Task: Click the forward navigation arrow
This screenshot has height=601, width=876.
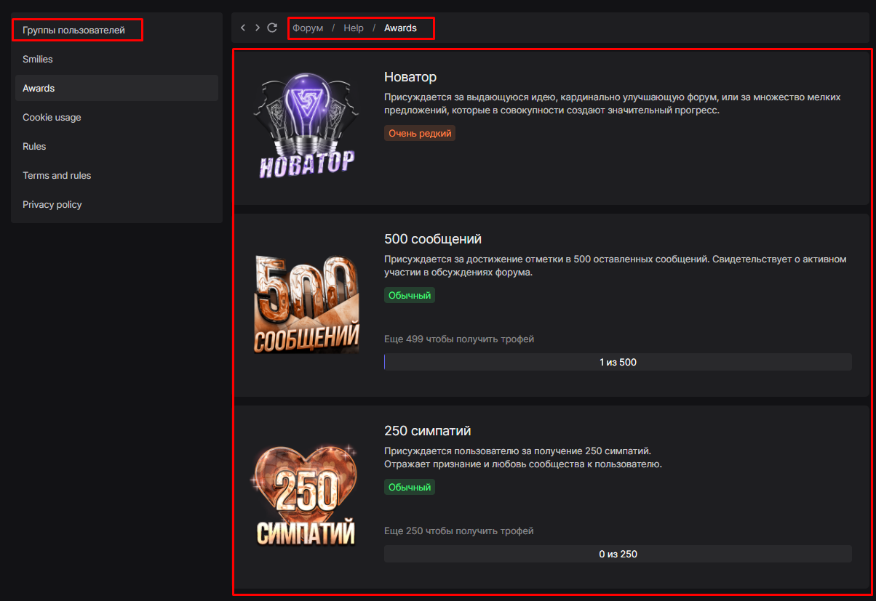Action: point(258,28)
